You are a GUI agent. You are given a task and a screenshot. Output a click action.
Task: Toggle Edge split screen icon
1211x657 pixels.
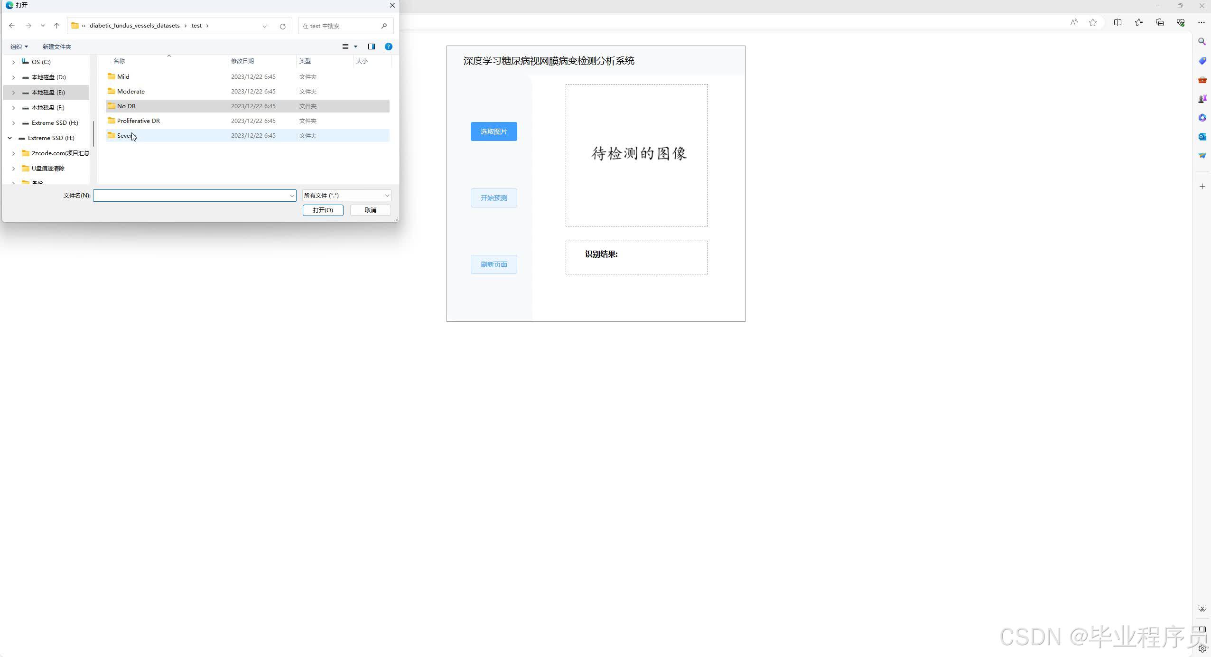[x=1118, y=22]
